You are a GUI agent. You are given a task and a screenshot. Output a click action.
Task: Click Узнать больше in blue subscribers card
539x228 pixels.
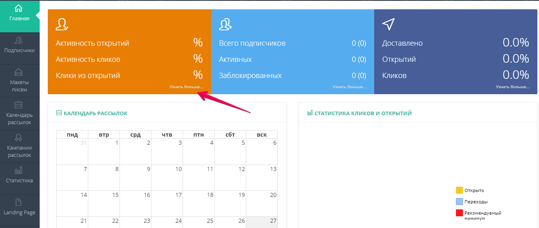coord(349,87)
